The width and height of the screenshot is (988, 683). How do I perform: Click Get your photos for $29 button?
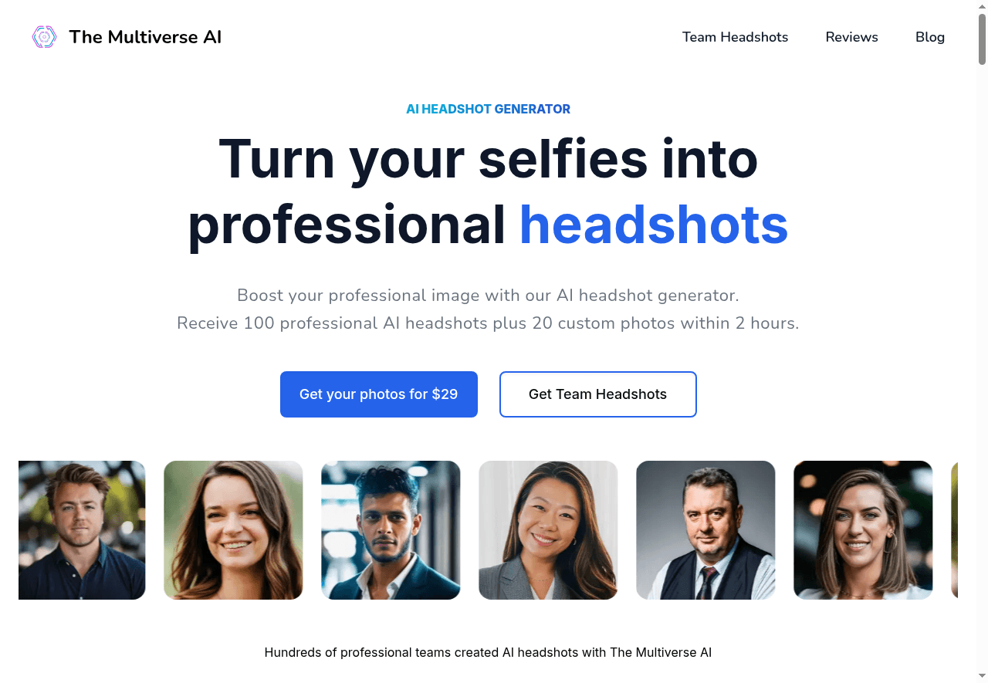tap(379, 394)
